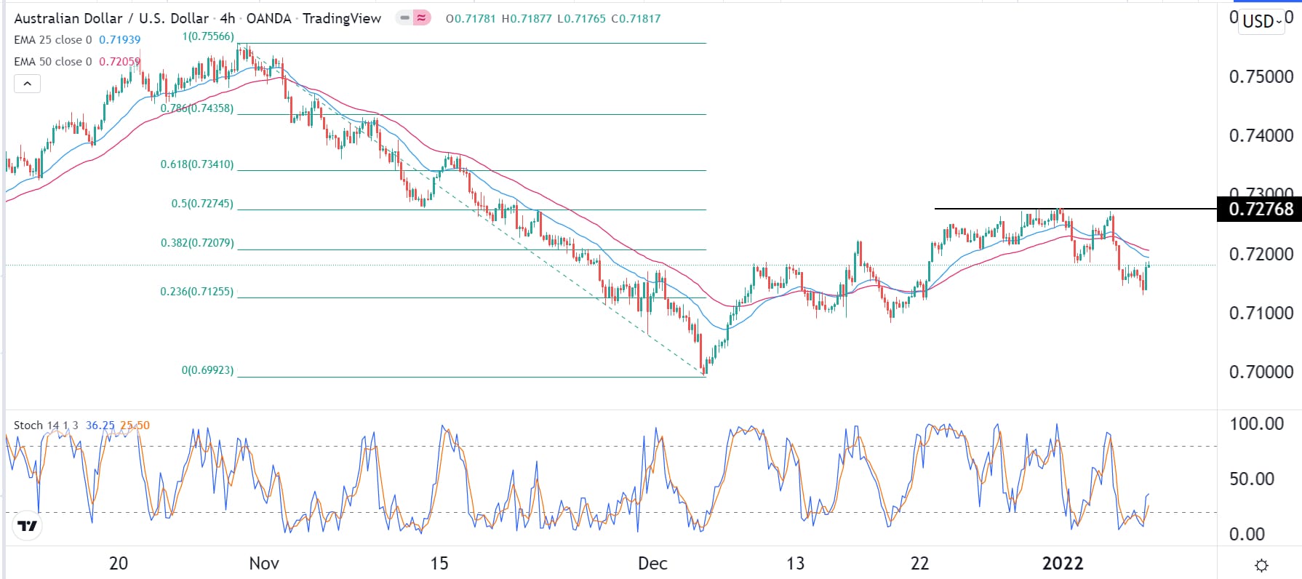Click the 0.71000 price axis label
The width and height of the screenshot is (1302, 579).
point(1261,314)
